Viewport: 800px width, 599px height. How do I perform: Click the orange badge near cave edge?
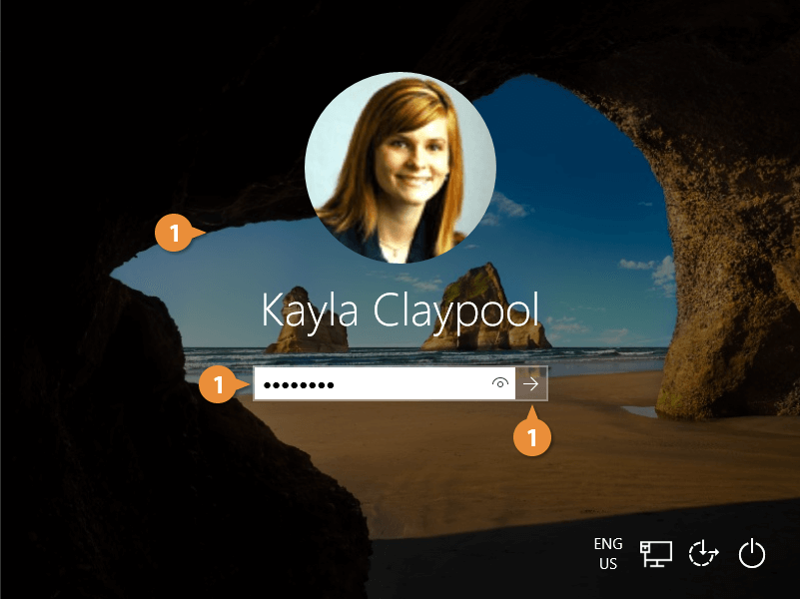point(175,234)
